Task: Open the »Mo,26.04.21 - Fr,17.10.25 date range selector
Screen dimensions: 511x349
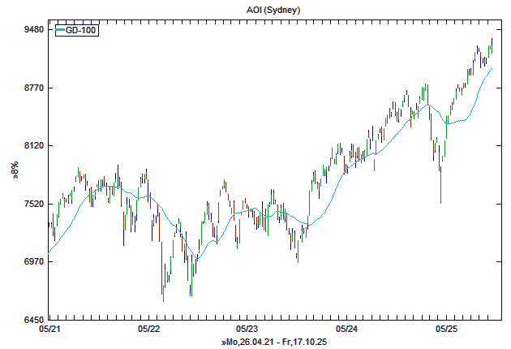Action: (x=273, y=343)
